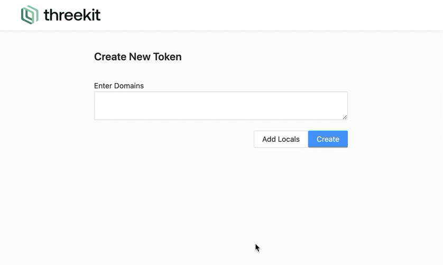Click the Enter Domains label
The width and height of the screenshot is (443, 265).
(x=119, y=86)
